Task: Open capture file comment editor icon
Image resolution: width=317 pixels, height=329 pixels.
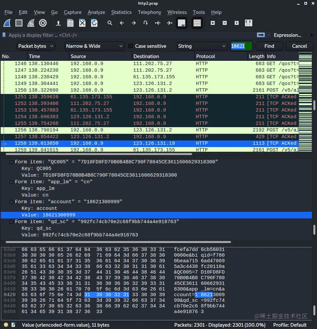Action: coord(13,325)
